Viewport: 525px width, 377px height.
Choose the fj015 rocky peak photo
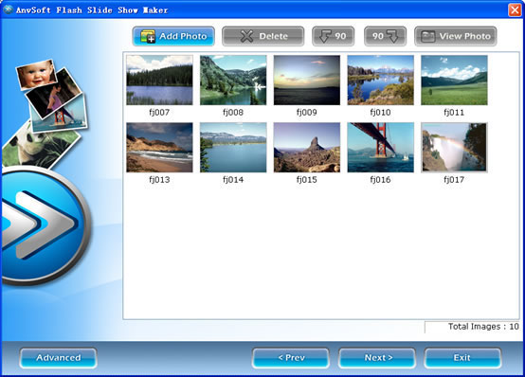pyautogui.click(x=307, y=148)
